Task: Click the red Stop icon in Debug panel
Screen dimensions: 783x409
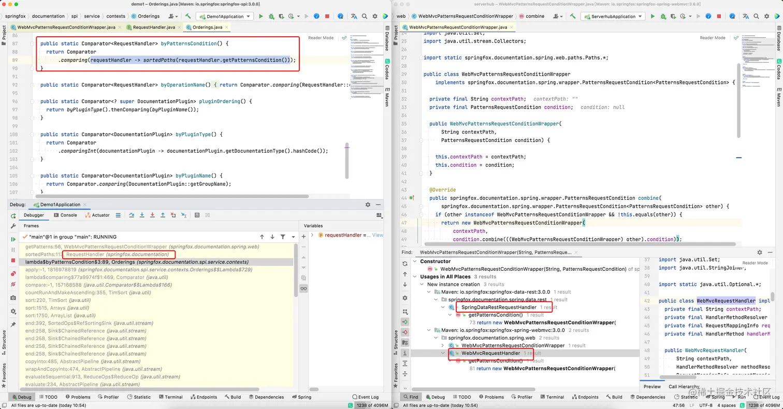Action: (x=13, y=260)
